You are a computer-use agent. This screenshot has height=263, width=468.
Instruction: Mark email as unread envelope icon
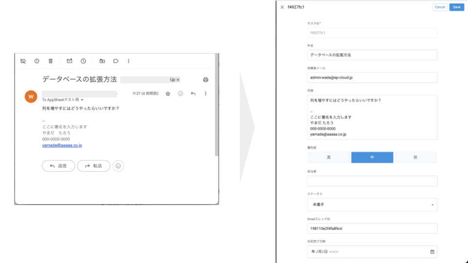click(x=69, y=61)
